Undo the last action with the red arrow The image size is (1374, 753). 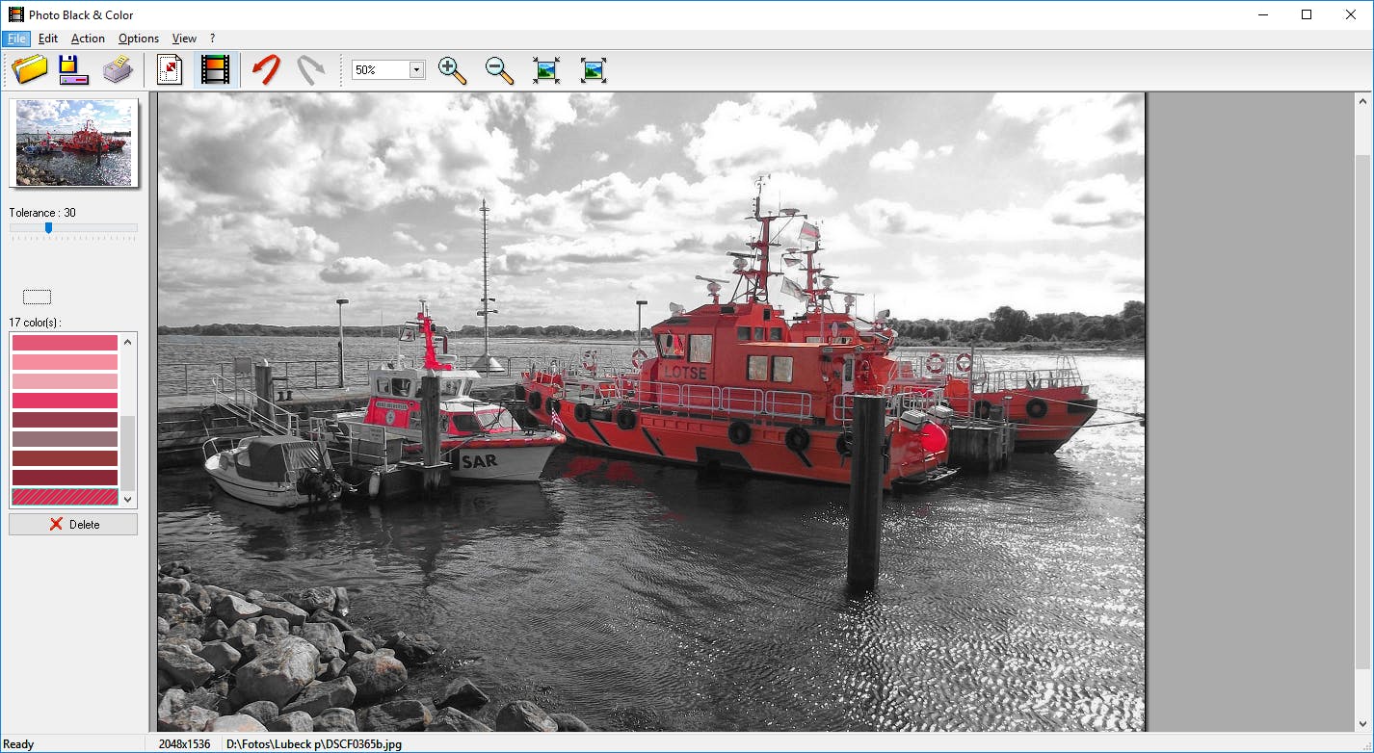point(266,69)
